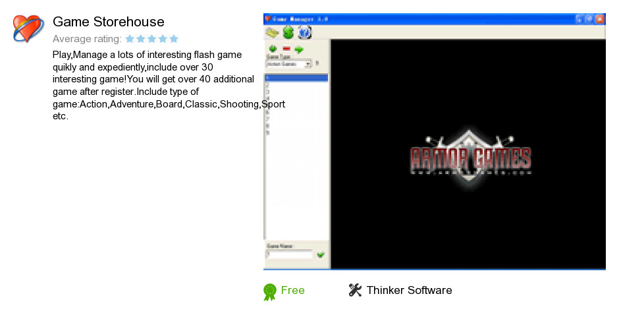Click the Armor Games logo in the player
This screenshot has height=321, width=619.
pyautogui.click(x=470, y=158)
